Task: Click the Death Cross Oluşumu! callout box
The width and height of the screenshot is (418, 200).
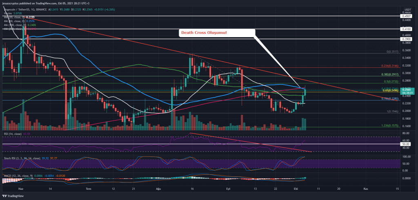Action: pos(216,33)
